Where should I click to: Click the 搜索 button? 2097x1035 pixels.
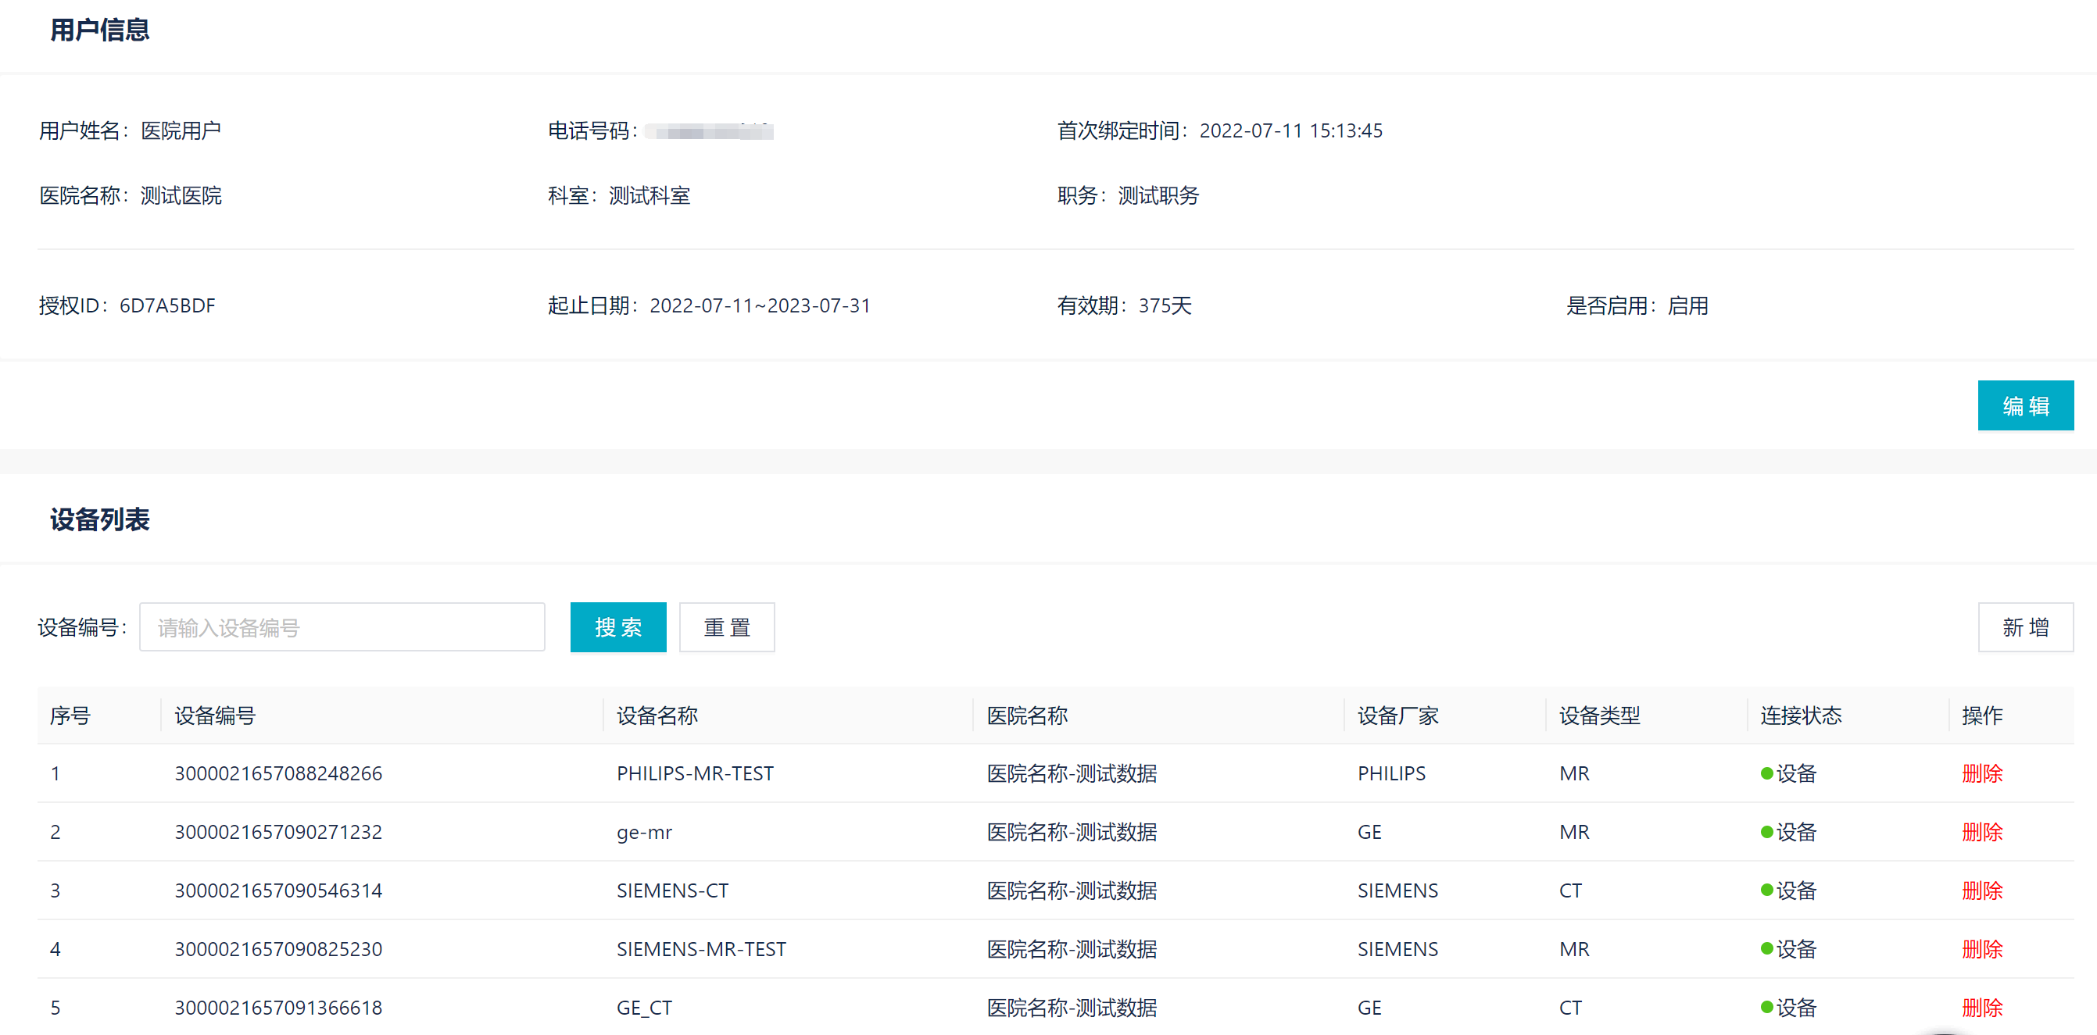618,627
